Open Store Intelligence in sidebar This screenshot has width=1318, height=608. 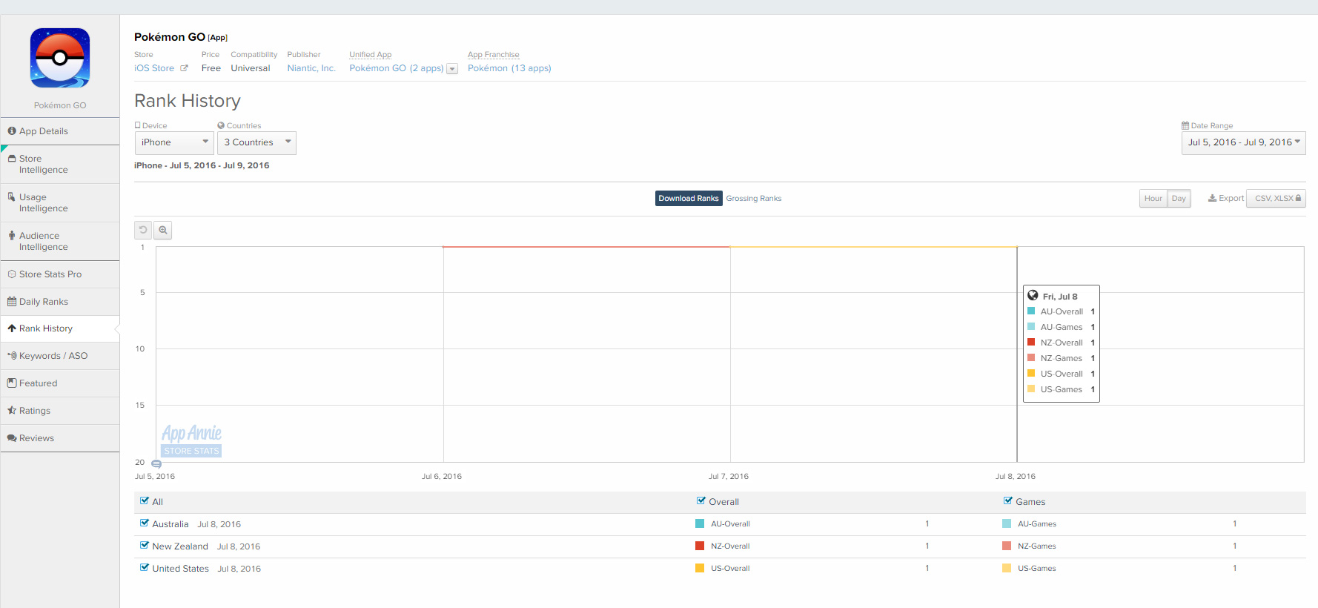tap(60, 164)
